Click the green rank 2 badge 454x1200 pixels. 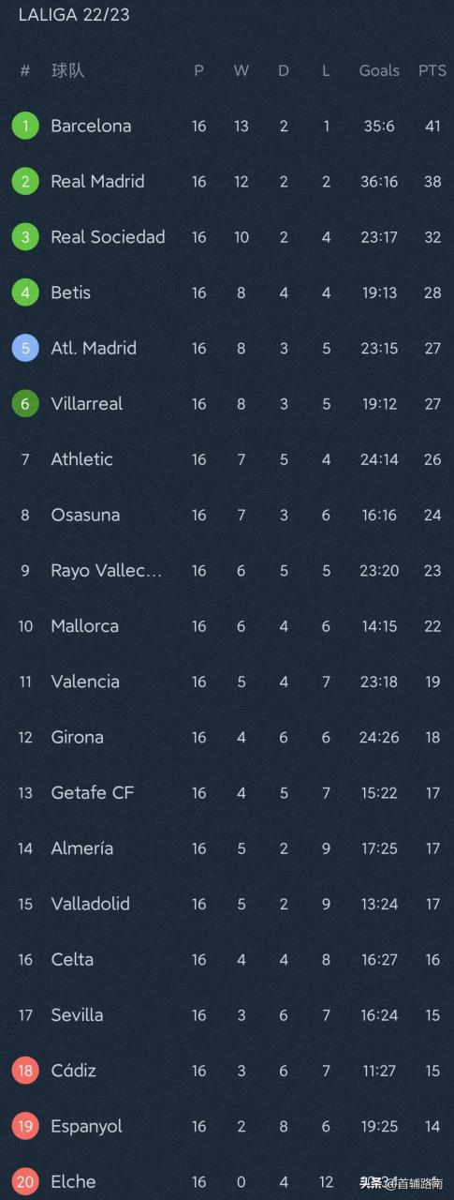[25, 181]
